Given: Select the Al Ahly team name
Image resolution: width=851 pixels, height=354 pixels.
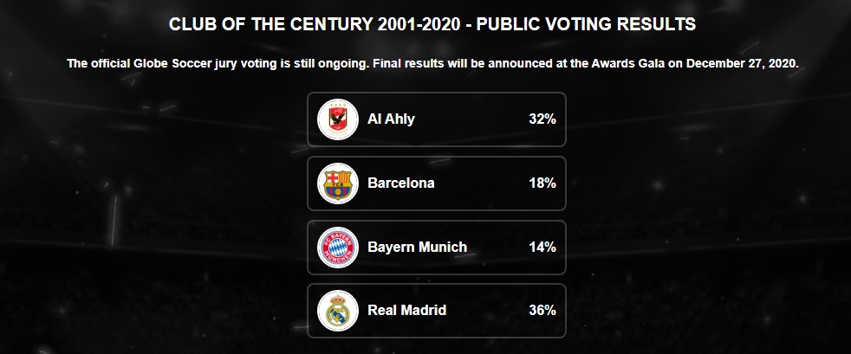Looking at the screenshot, I should 391,119.
